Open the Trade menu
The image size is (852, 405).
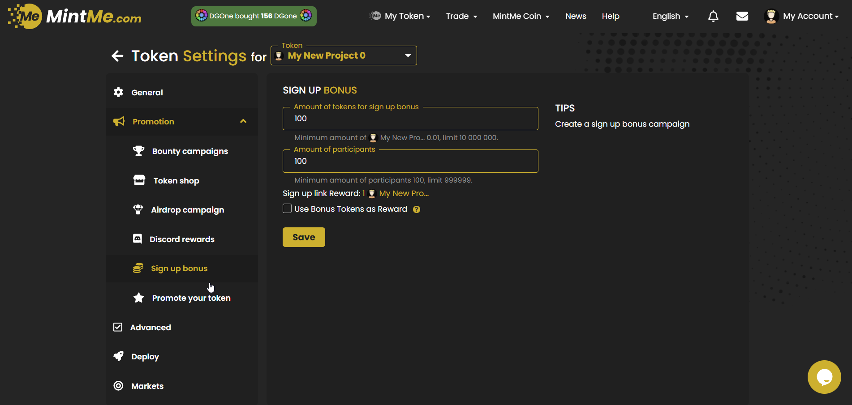click(461, 17)
